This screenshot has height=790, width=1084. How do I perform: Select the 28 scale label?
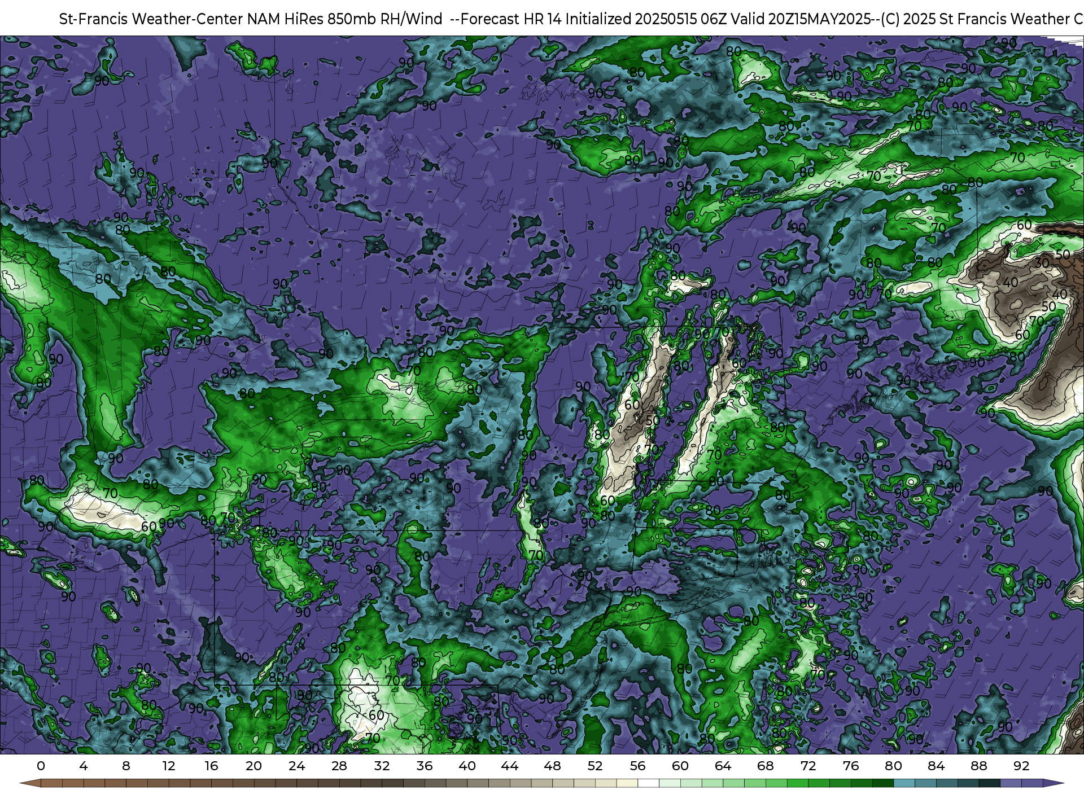tap(339, 766)
